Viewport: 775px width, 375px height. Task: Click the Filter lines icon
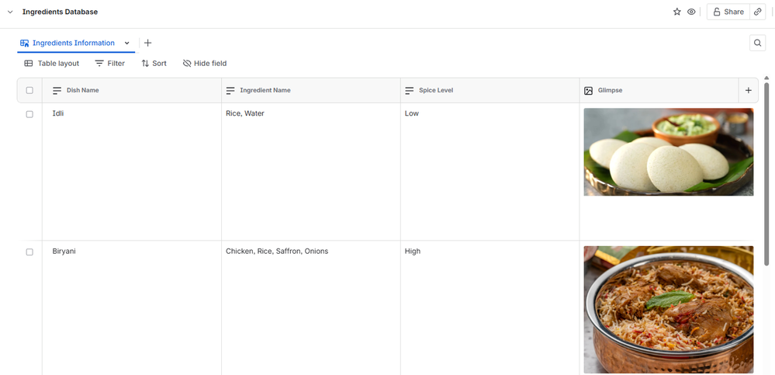tap(99, 64)
